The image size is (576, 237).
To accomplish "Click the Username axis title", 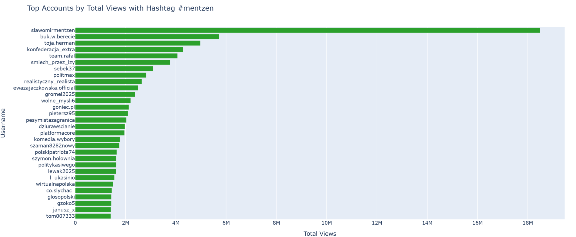I will pyautogui.click(x=3, y=123).
